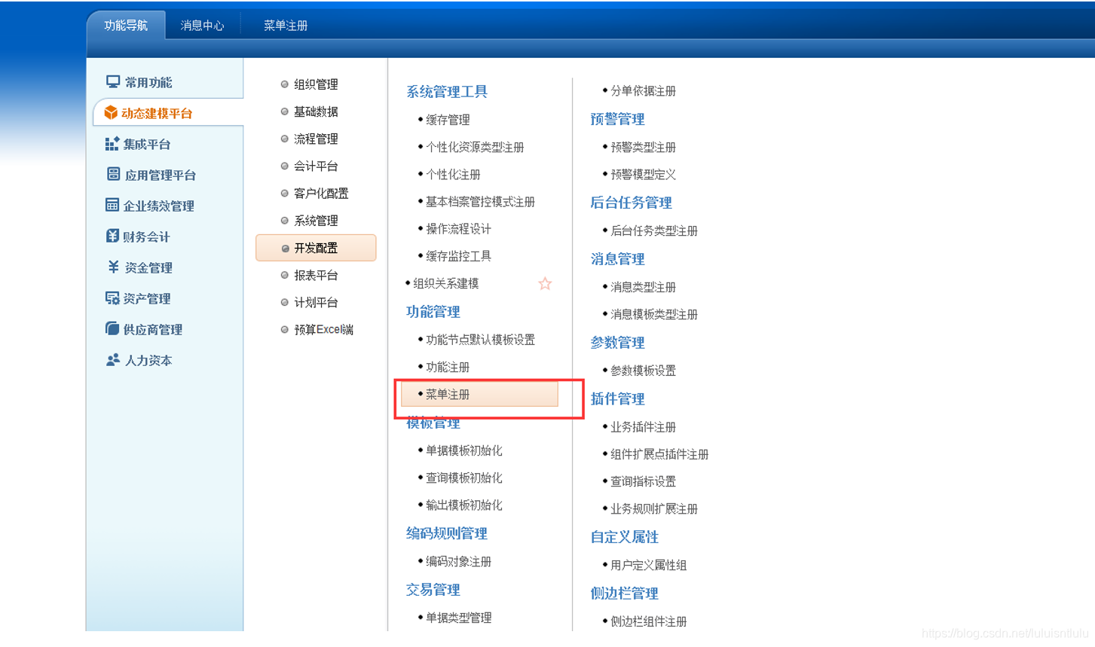The image size is (1095, 647).
Task: Open 操作流程设计 link
Action: (458, 229)
